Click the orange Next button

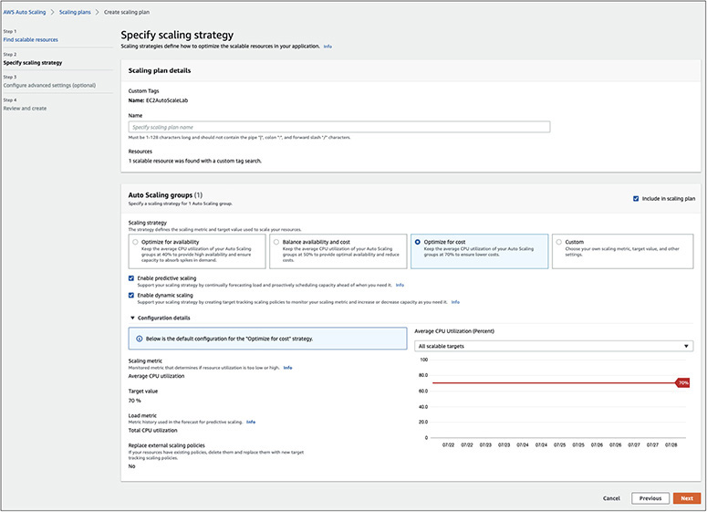tap(686, 498)
